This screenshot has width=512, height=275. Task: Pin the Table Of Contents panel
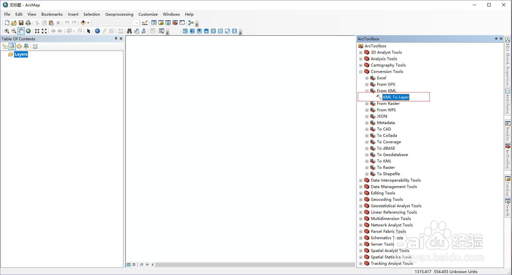pos(116,38)
